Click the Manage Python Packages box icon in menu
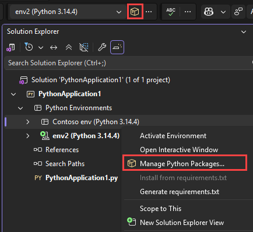Viewport: 253px width, 232px height. click(x=132, y=163)
